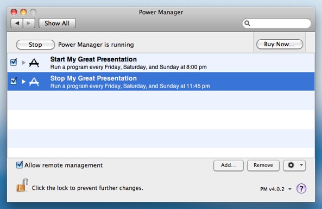
Task: Click the magnifying glass search icon
Action: (247, 23)
